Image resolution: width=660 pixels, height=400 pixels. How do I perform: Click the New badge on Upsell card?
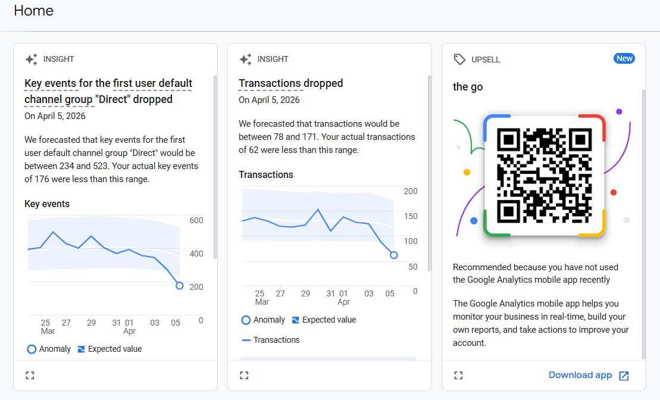(x=624, y=58)
